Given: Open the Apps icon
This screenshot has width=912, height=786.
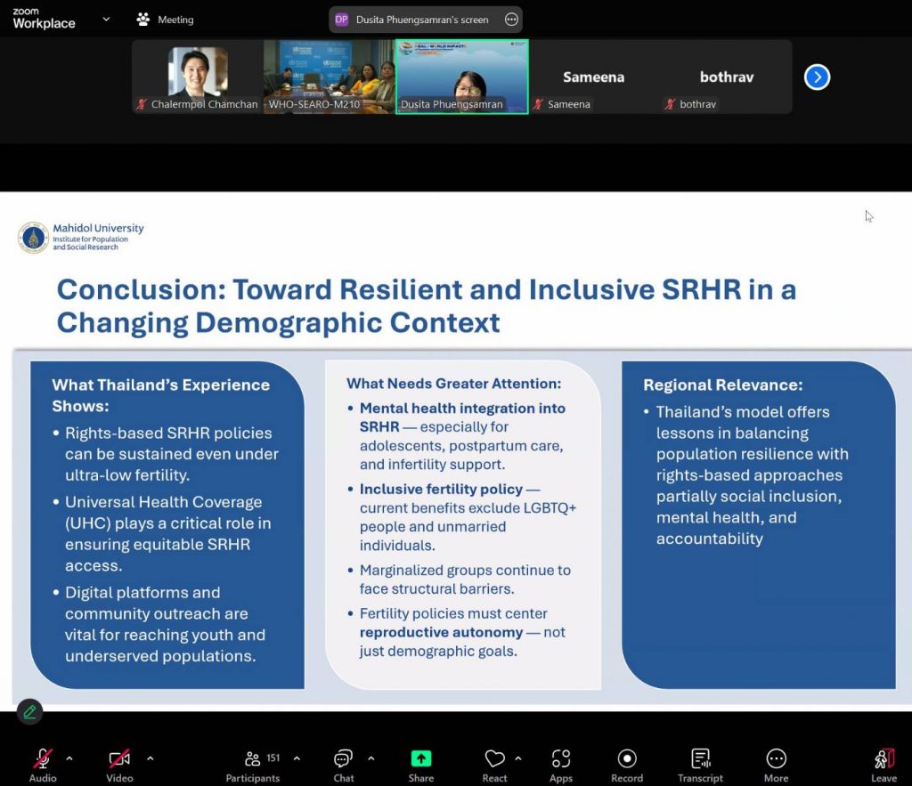Looking at the screenshot, I should tap(560, 759).
